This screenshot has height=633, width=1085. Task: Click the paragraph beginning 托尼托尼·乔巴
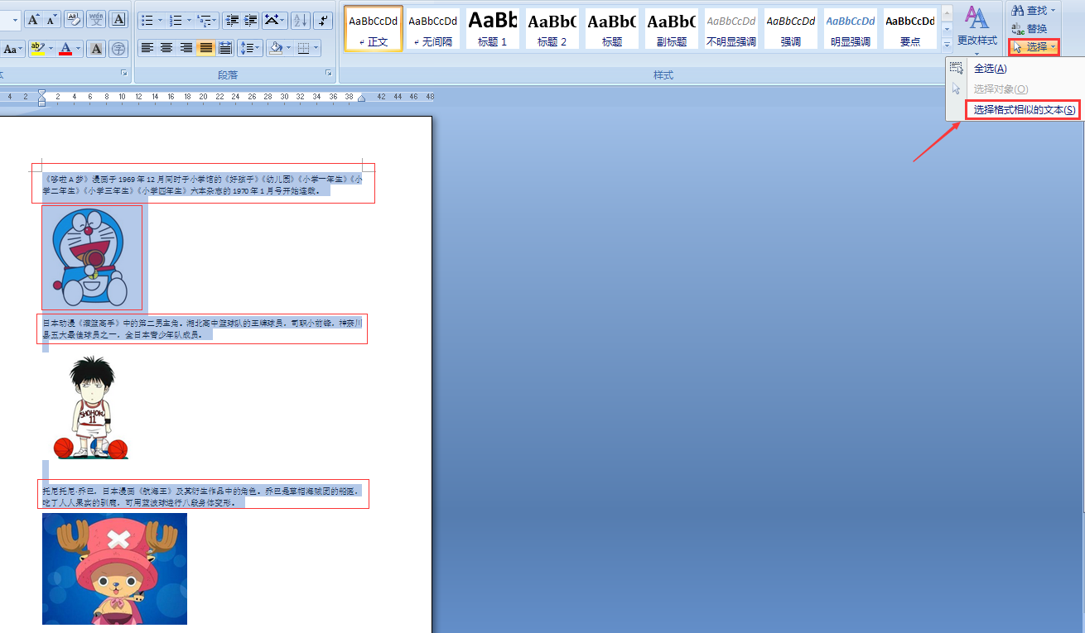tap(203, 496)
